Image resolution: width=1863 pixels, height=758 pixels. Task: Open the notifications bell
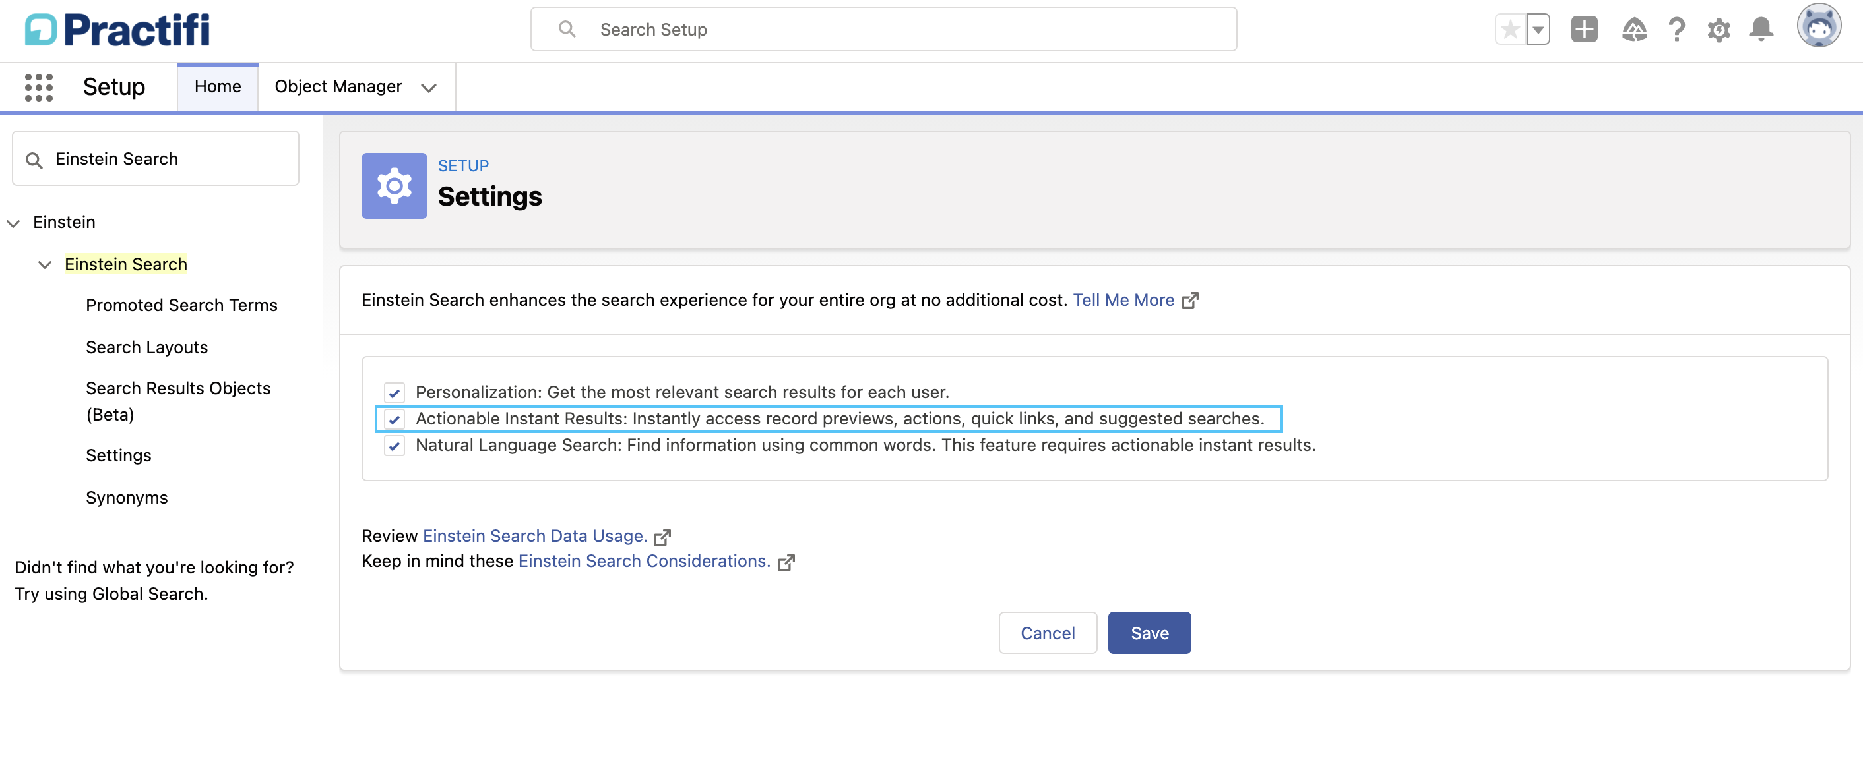[1761, 30]
